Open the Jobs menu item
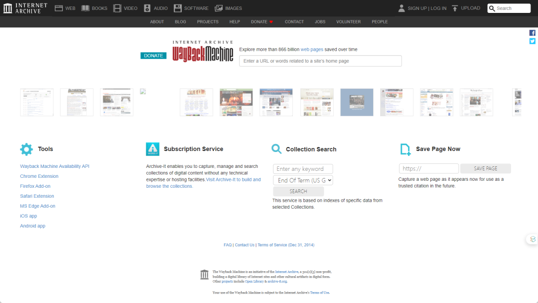The height and width of the screenshot is (303, 538). pos(320,22)
